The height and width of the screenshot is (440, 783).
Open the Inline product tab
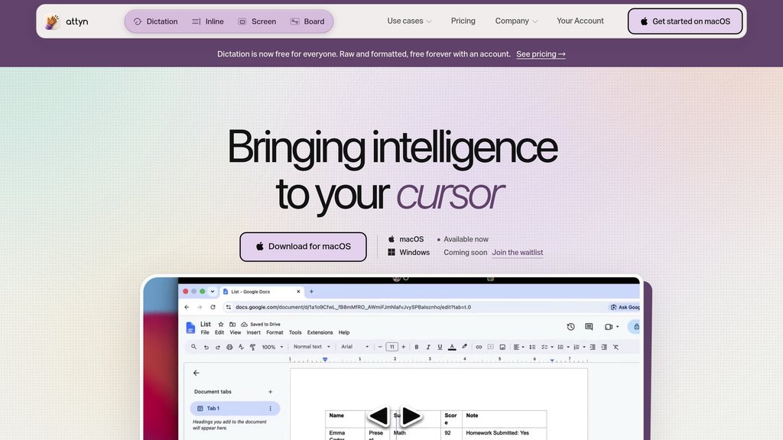[x=208, y=21]
